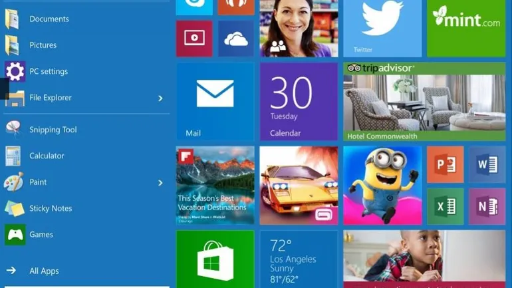Open Flipboard vacation destinations tile
512x288 pixels.
(215, 186)
